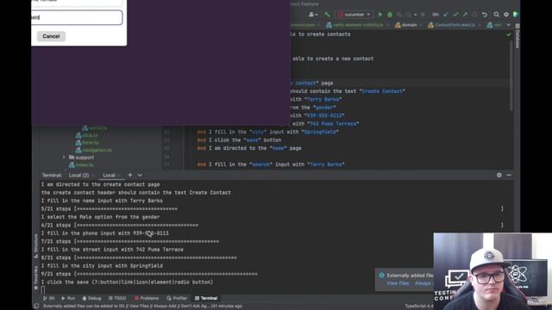Open the domain editor tab
The width and height of the screenshot is (552, 310).
[x=406, y=25]
